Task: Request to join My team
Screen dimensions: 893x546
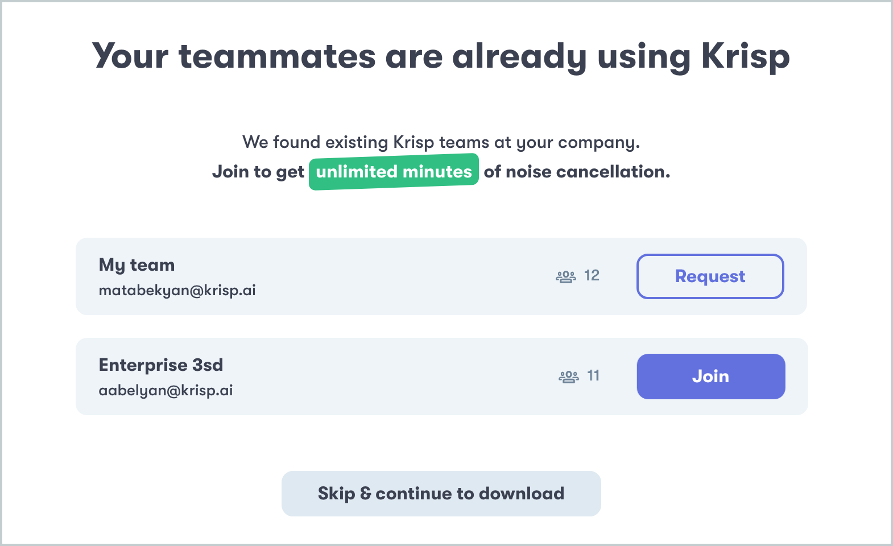Action: (x=710, y=276)
